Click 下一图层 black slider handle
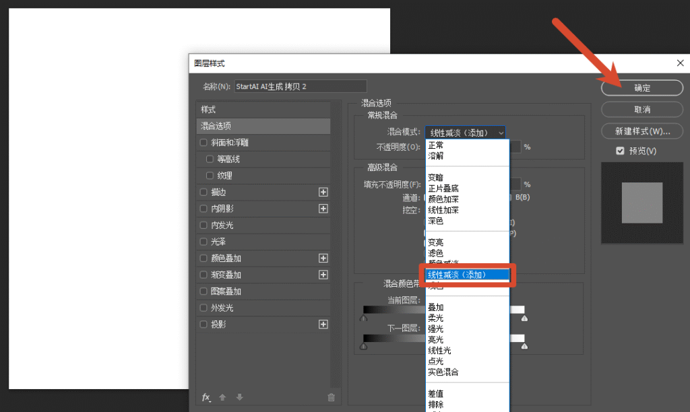The width and height of the screenshot is (690, 412). click(x=363, y=346)
